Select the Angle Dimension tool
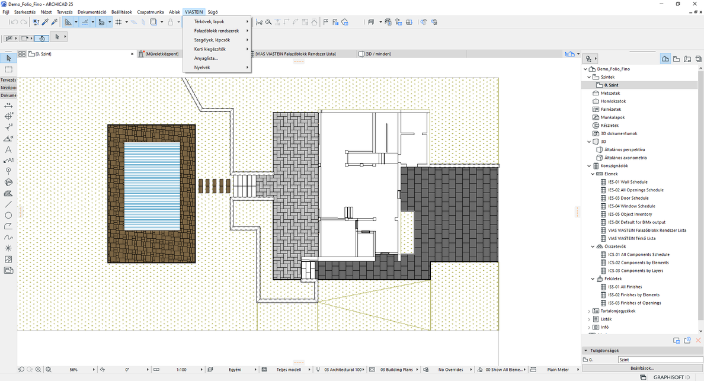Viewport: 704px width, 381px height. (x=8, y=138)
